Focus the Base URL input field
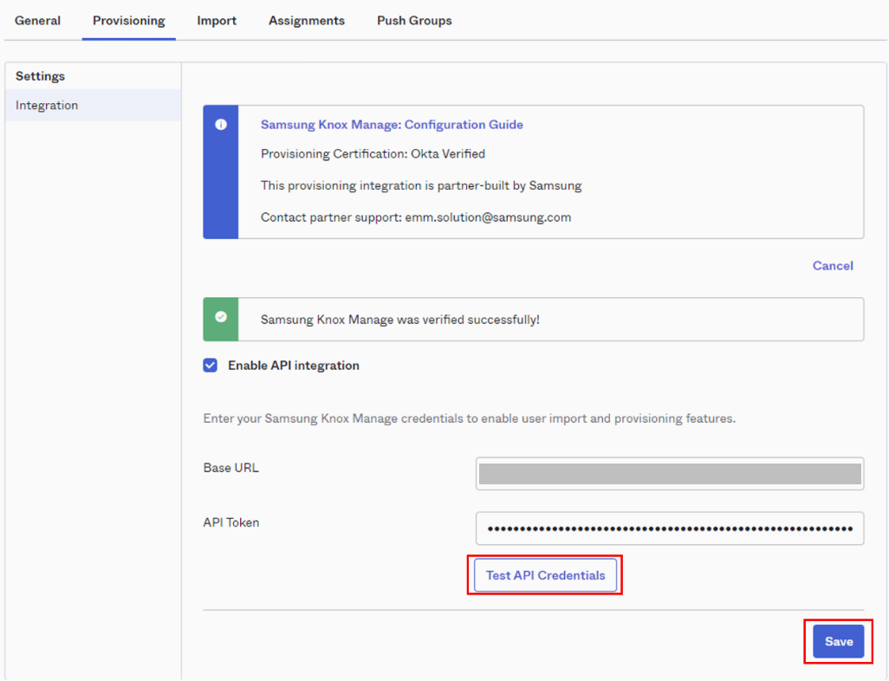 (x=670, y=473)
